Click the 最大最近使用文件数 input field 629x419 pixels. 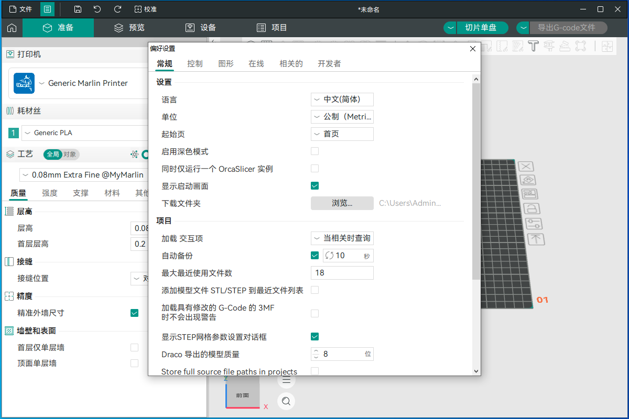[x=342, y=273]
